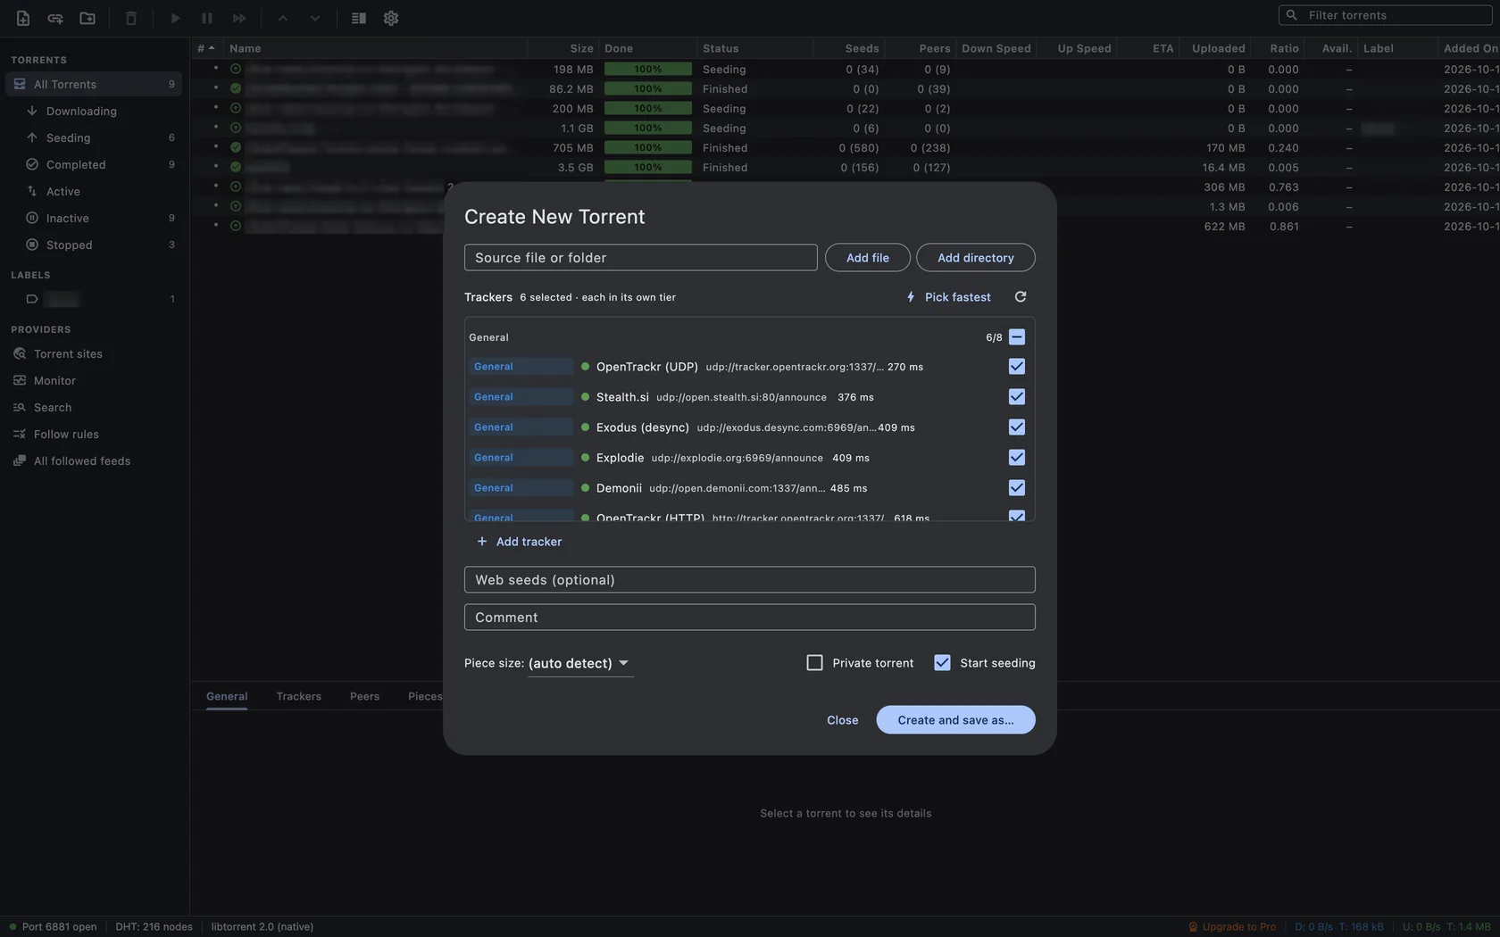The width and height of the screenshot is (1500, 937).
Task: Open tier dropdown for Explodie row
Action: click(521, 458)
